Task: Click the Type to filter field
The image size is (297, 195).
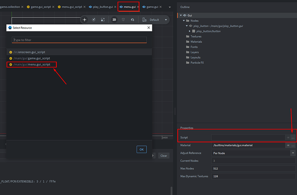Action: [x=79, y=40]
